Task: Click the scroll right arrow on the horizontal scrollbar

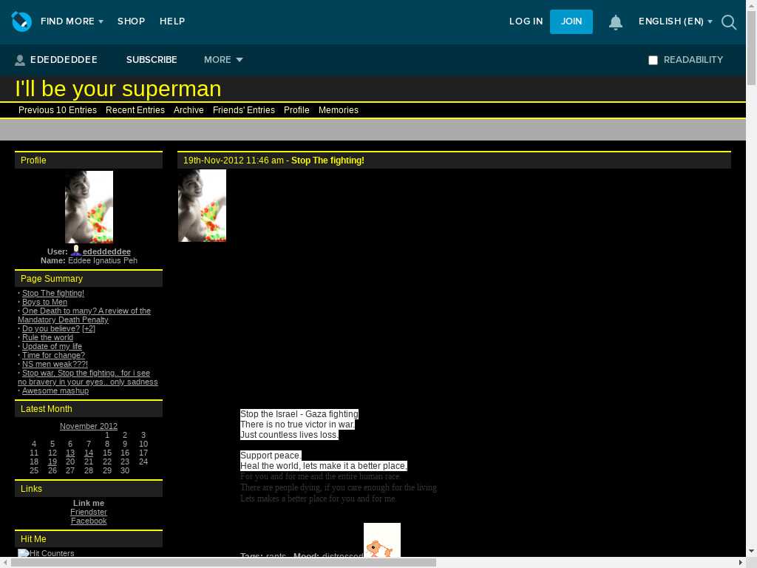Action: pyautogui.click(x=741, y=563)
